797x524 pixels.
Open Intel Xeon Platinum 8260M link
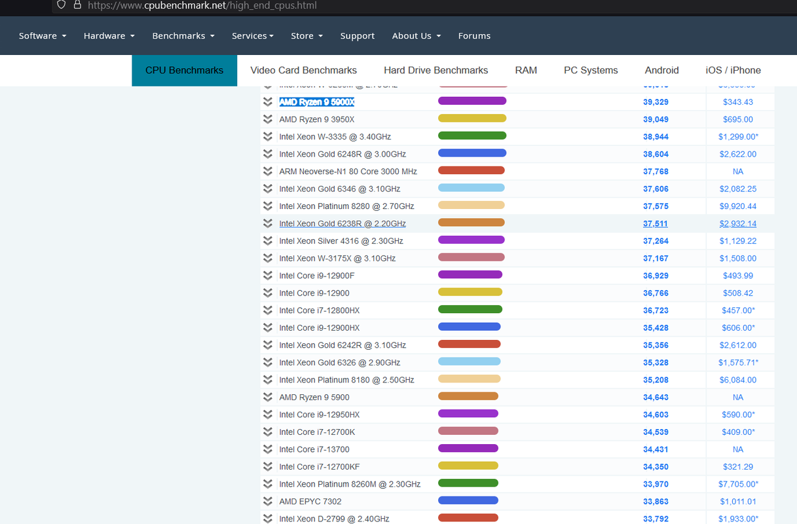[x=350, y=484]
